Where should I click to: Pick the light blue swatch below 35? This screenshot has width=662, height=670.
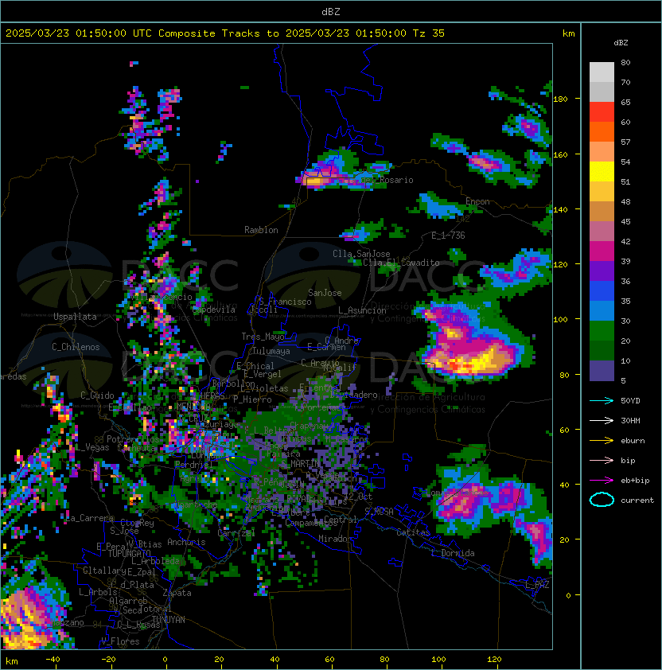(x=602, y=310)
